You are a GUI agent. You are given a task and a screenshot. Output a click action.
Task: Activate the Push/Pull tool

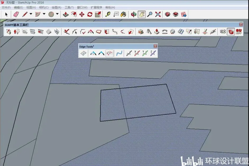pyautogui.click(x=66, y=14)
